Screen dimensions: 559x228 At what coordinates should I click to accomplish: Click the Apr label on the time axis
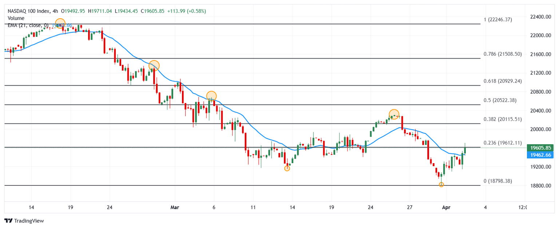(446, 208)
